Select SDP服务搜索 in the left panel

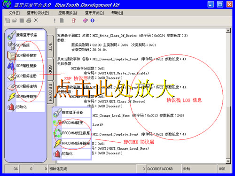pos(26,55)
